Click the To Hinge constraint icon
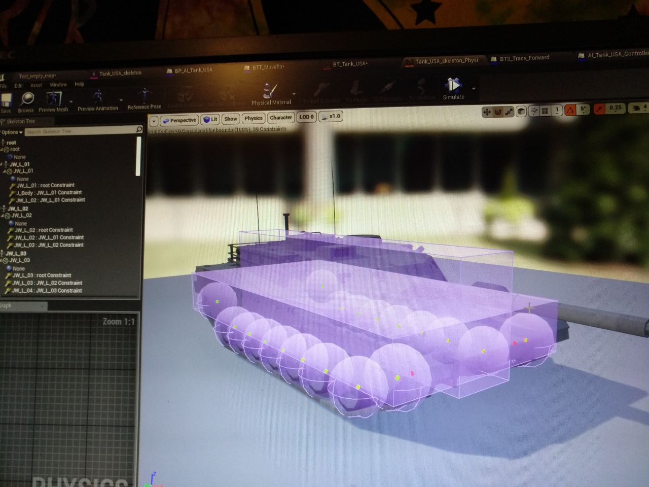The width and height of the screenshot is (649, 487). tap(356, 89)
